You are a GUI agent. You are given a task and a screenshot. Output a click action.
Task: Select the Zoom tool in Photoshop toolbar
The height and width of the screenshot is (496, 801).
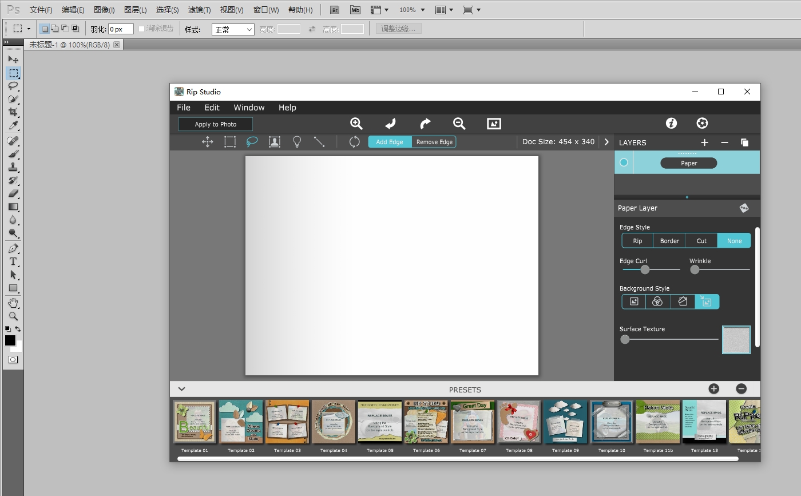click(x=13, y=316)
